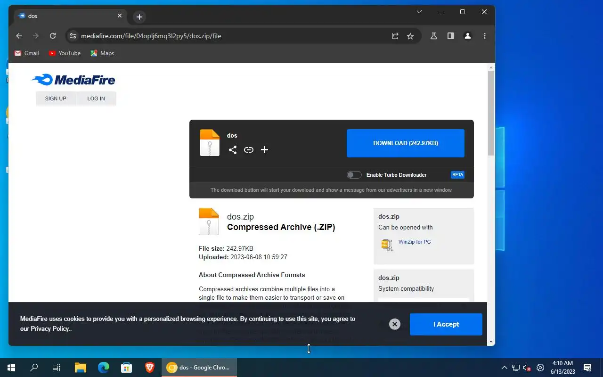Open Microsoft Store from taskbar
Screen dimensions: 603x377
pos(127,368)
